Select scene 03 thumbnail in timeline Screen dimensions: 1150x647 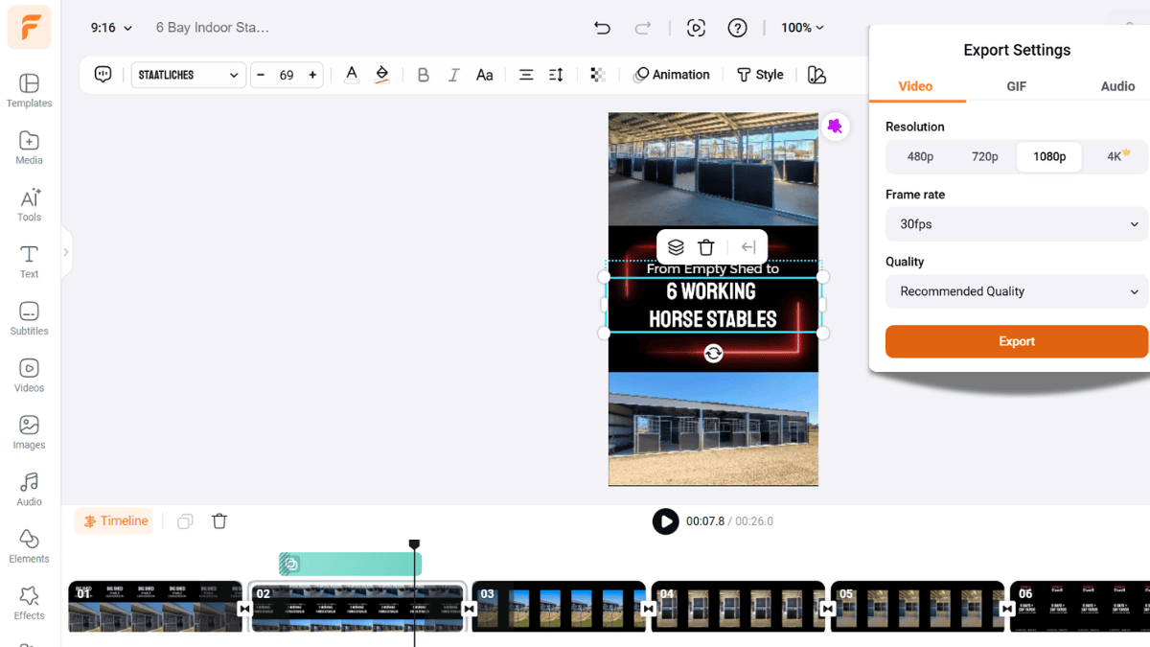pos(559,607)
